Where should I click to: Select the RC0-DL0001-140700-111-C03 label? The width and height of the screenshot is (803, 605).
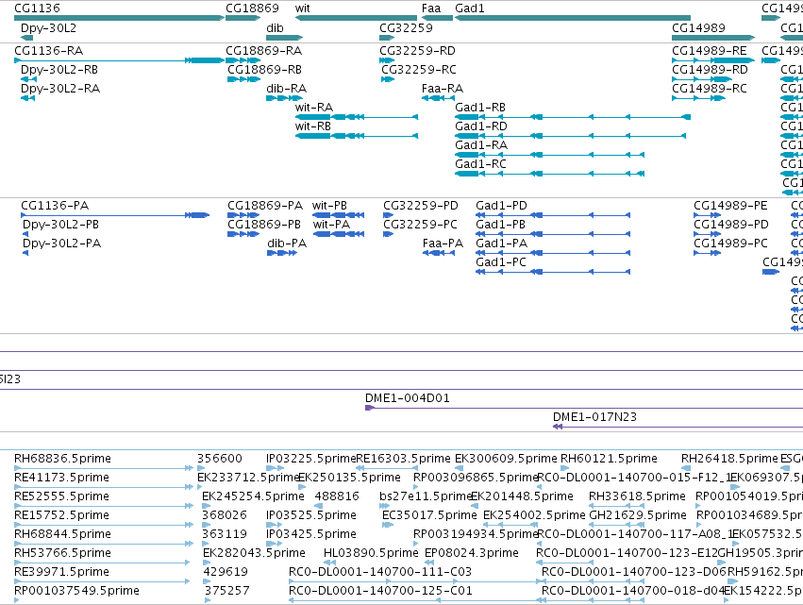(x=380, y=572)
